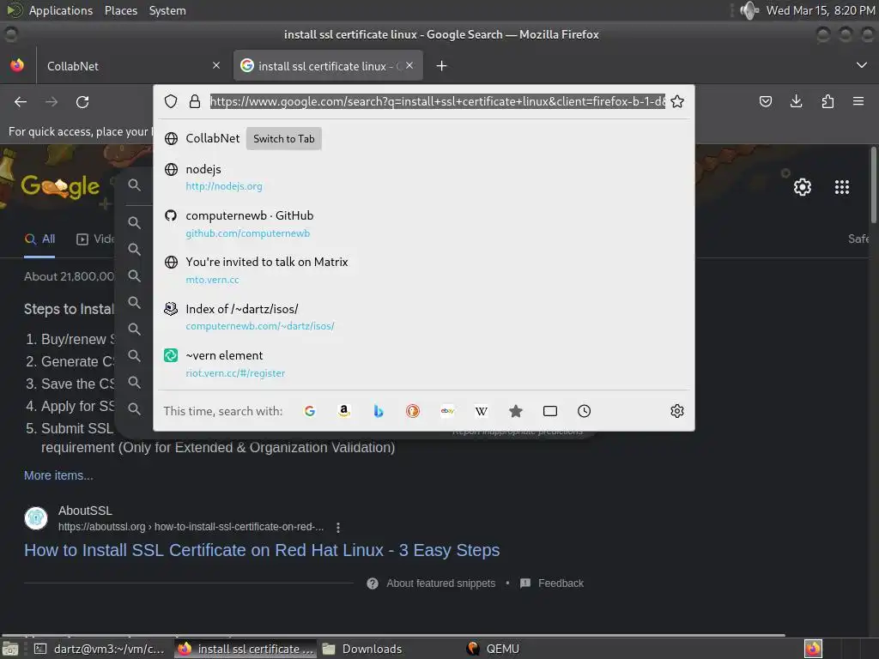The image size is (879, 659).
Task: Switch to dartz@vm3 terminal in taskbar
Action: 100,649
